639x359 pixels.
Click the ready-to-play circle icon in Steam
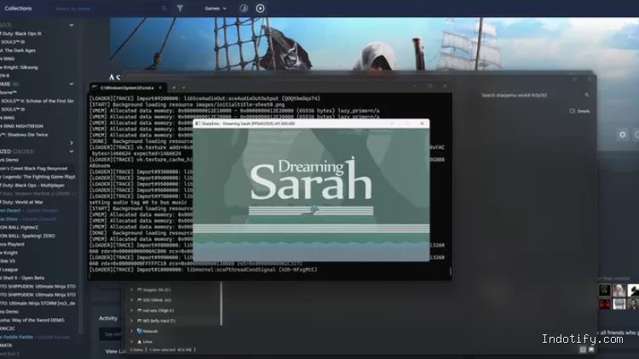[x=260, y=9]
